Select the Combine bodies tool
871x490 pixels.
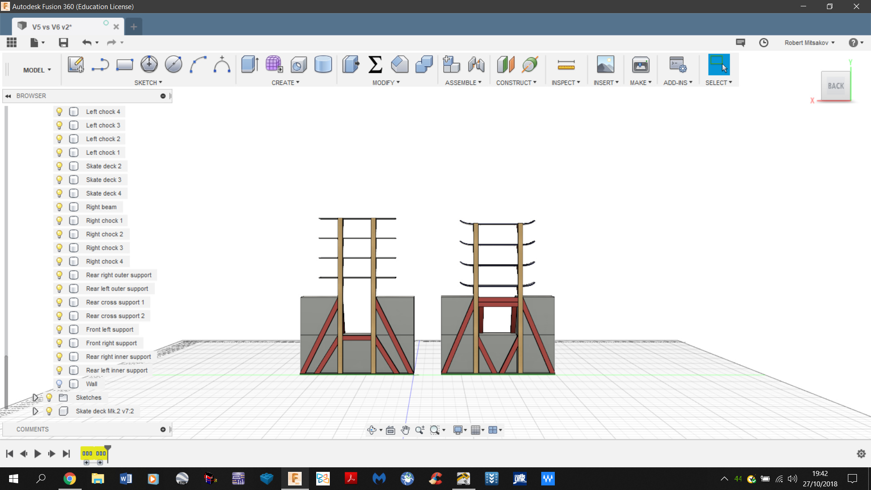coord(424,64)
